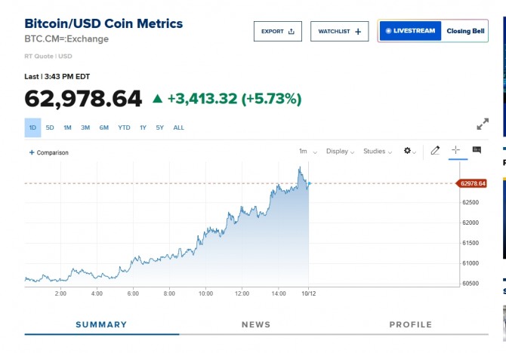Screen dimensions: 506x353
Task: Open the Livestream player
Action: pyautogui.click(x=410, y=31)
